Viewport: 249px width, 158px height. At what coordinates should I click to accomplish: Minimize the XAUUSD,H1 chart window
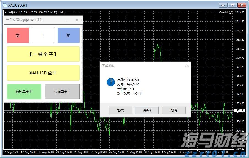223,5
